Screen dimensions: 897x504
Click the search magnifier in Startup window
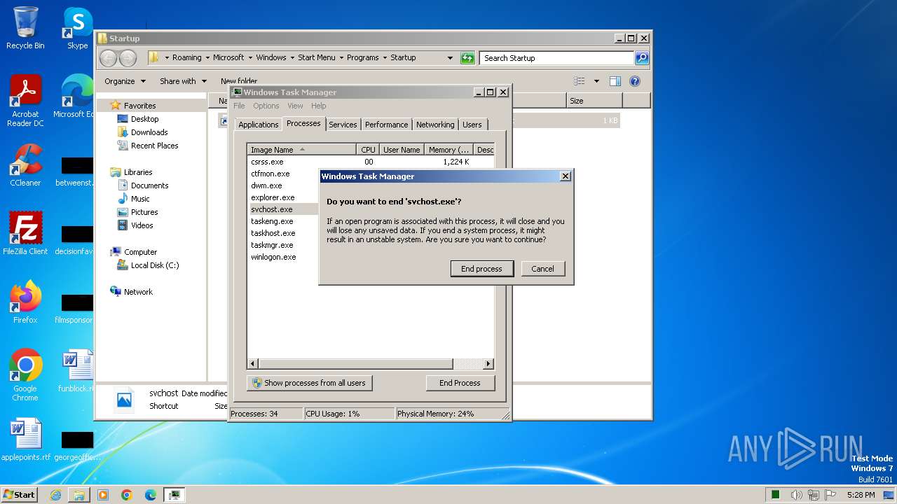click(x=641, y=58)
